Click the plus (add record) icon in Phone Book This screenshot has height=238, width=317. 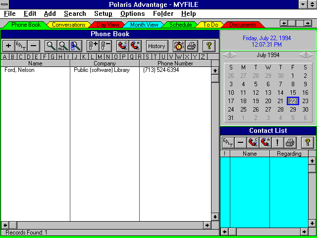(x=8, y=46)
